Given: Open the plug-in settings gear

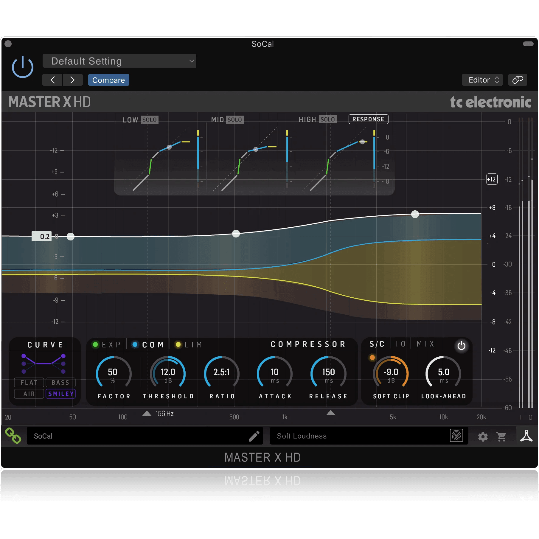Looking at the screenshot, I should pos(483,436).
